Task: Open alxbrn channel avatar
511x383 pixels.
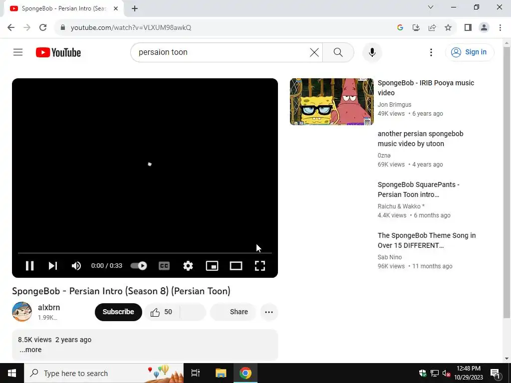Action: pos(22,312)
